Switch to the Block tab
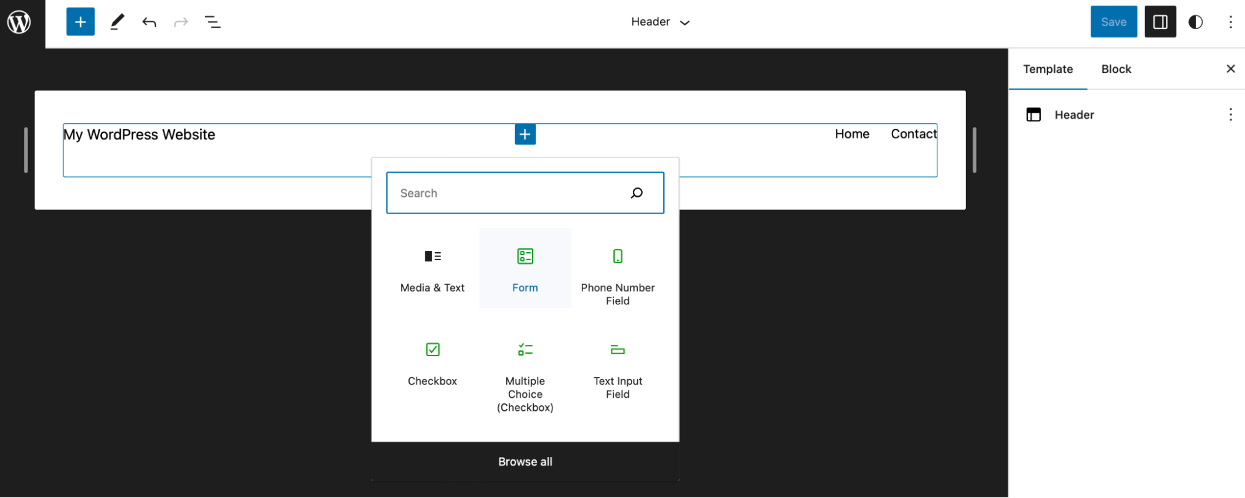The width and height of the screenshot is (1245, 498). tap(1115, 69)
